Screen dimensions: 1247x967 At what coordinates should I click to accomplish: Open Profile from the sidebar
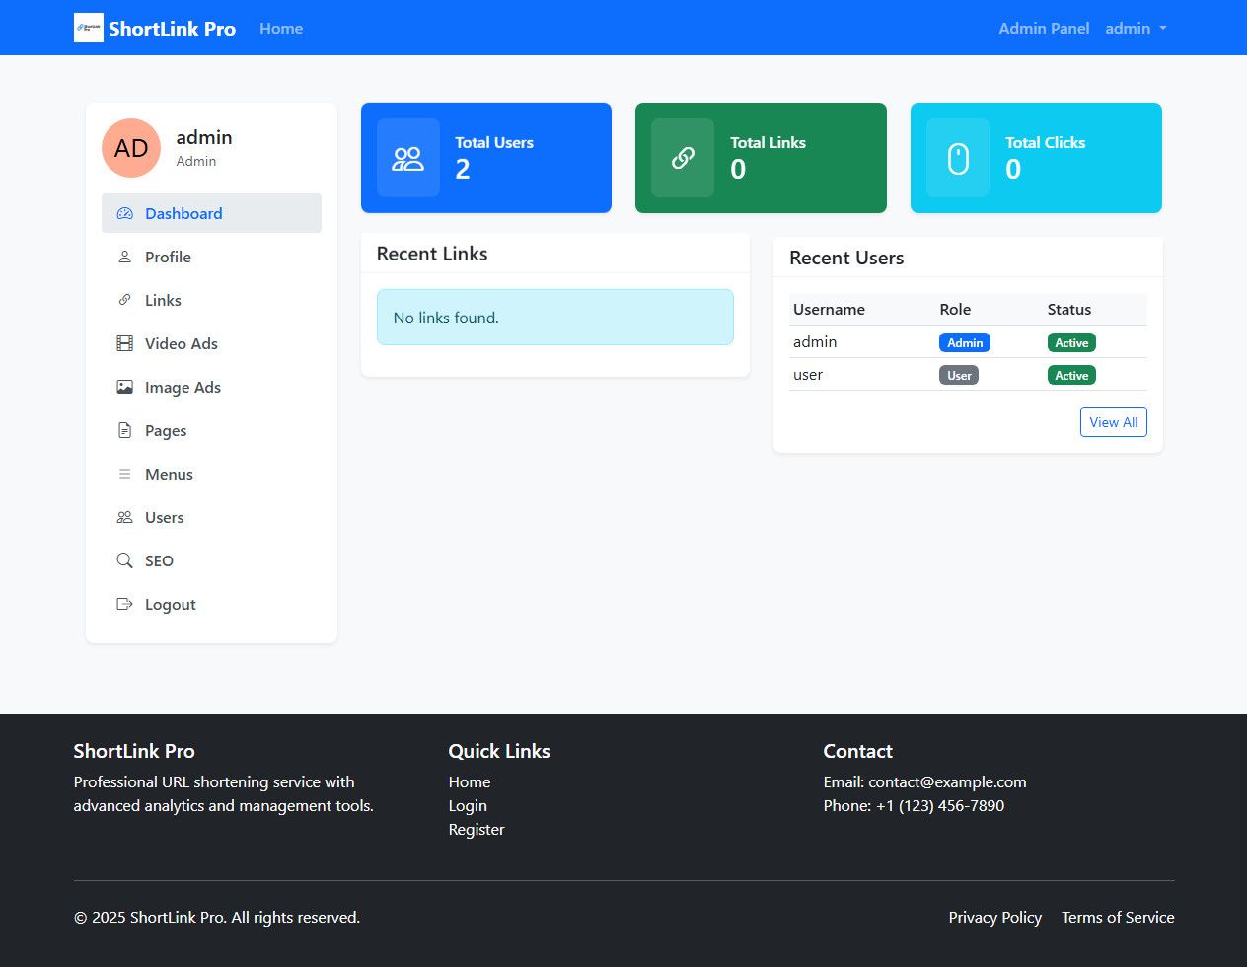211,257
